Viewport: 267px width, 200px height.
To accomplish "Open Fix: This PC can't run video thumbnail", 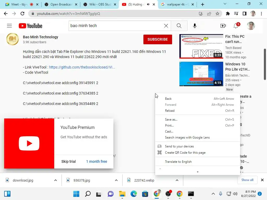I will 201,46.
